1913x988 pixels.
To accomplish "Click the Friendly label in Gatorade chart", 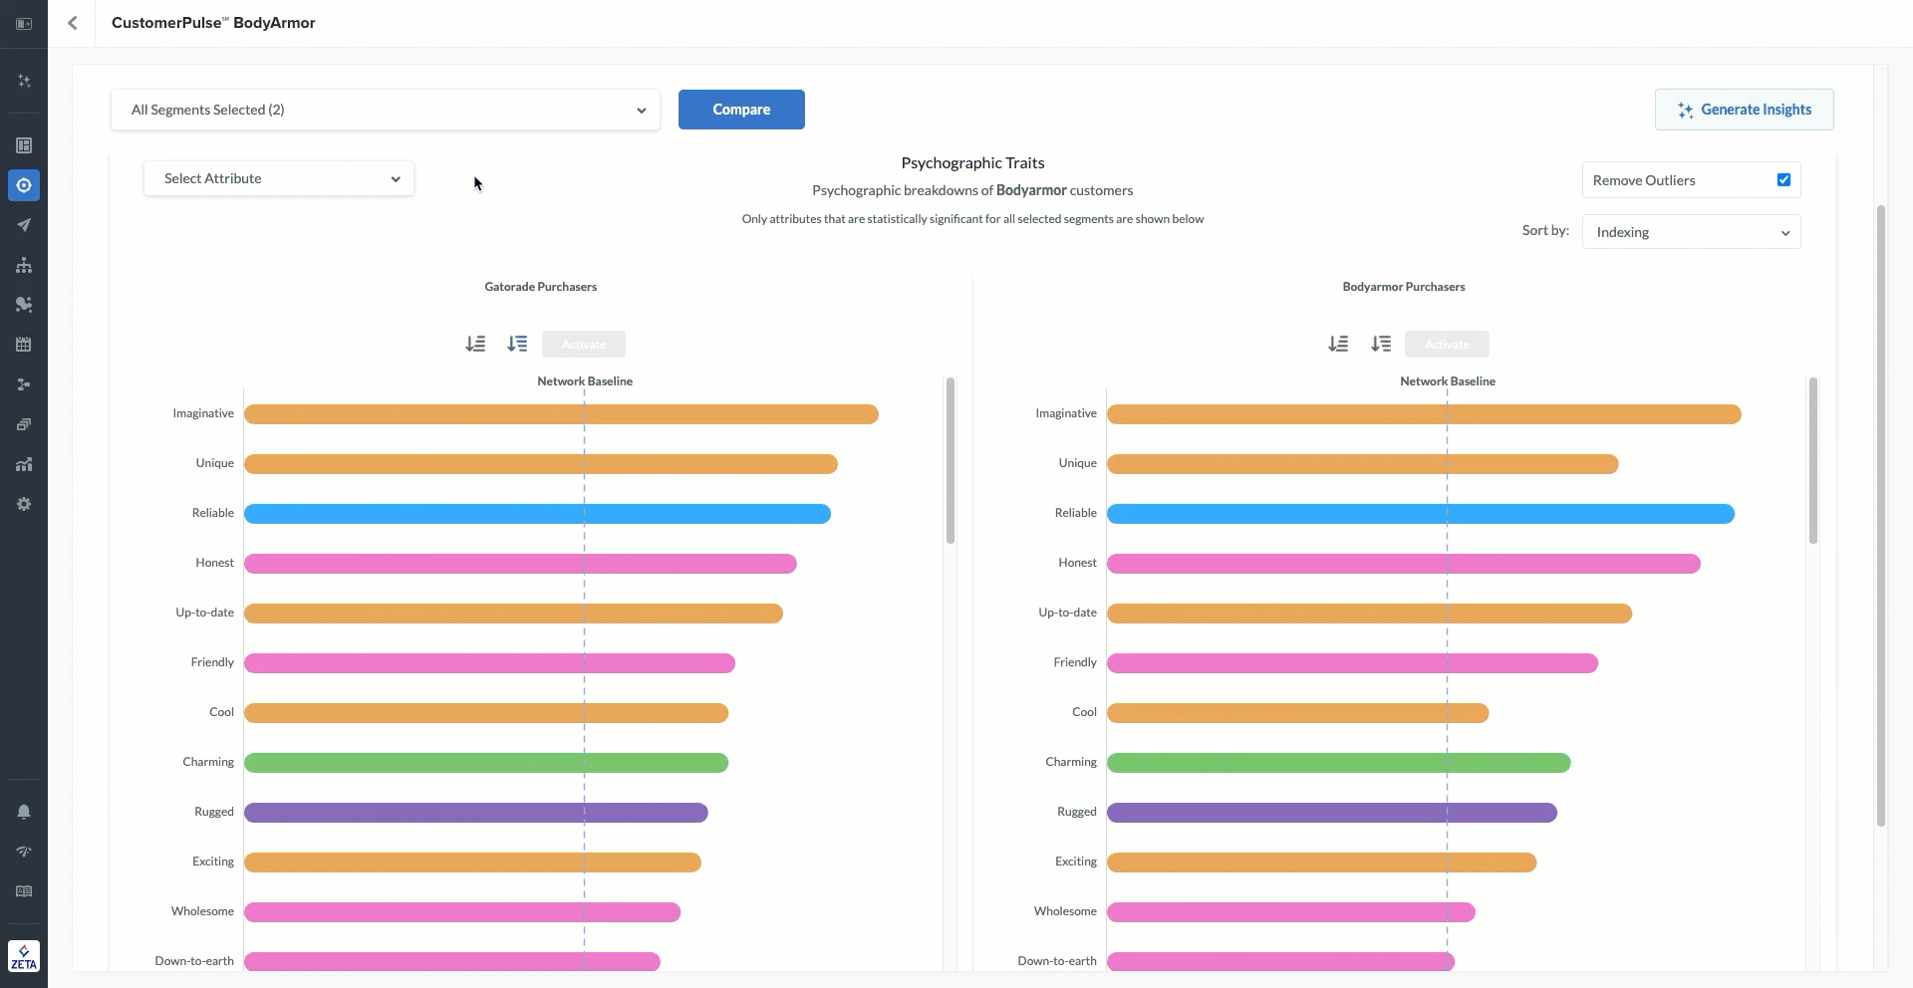I will click(x=212, y=662).
